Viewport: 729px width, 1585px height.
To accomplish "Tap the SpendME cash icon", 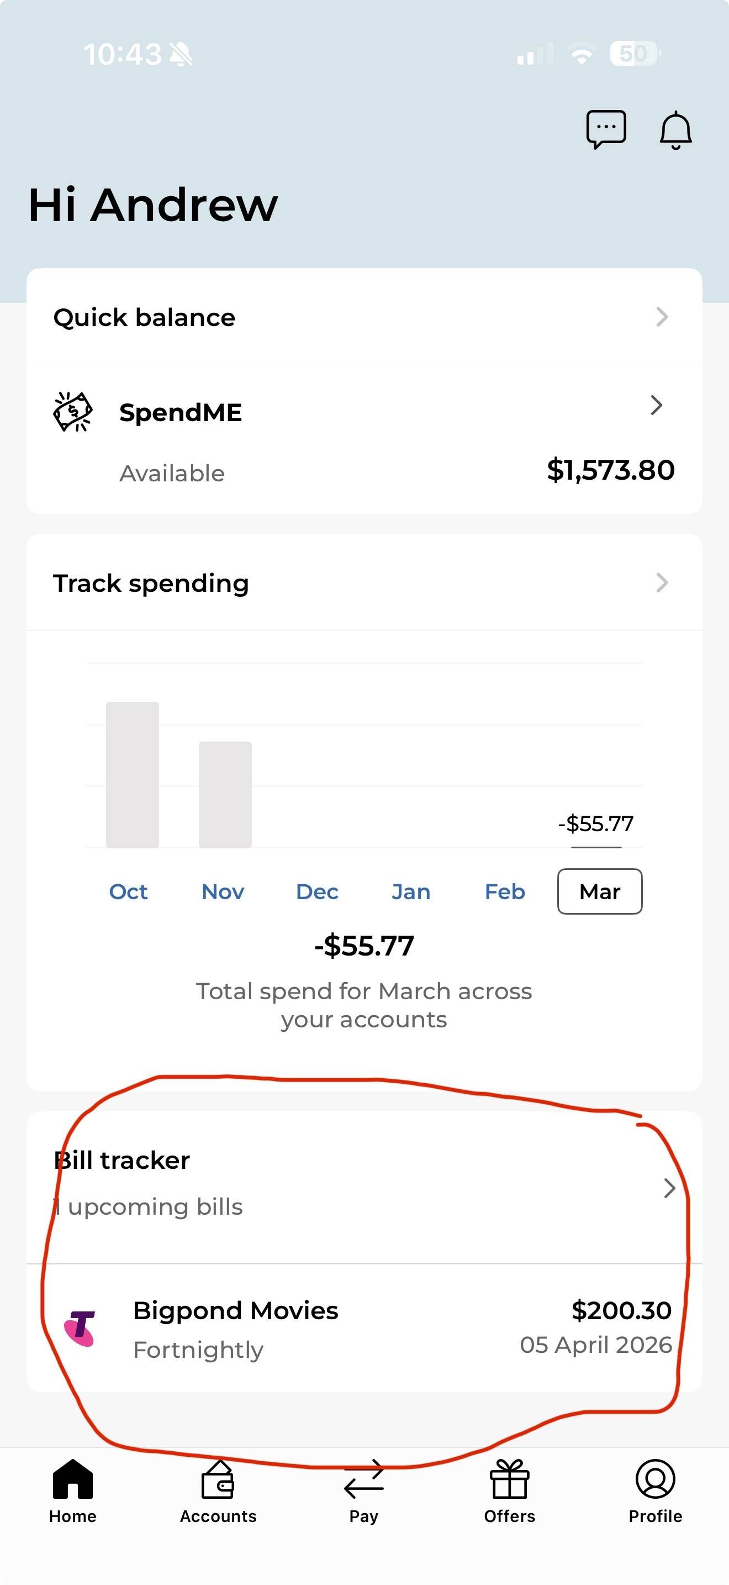I will coord(72,411).
